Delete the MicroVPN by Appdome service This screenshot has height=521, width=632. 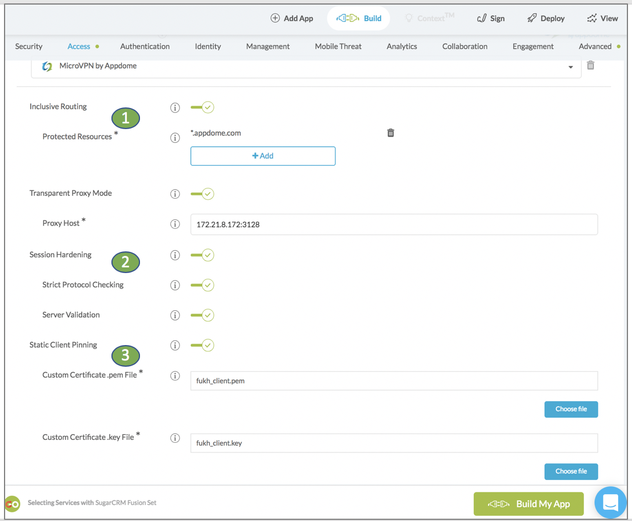point(590,65)
